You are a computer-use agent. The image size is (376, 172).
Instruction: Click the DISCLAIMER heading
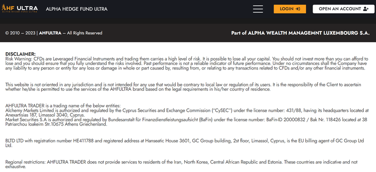20,54
